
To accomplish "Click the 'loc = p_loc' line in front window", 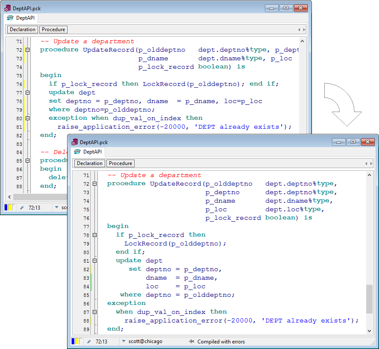I will (x=176, y=286).
